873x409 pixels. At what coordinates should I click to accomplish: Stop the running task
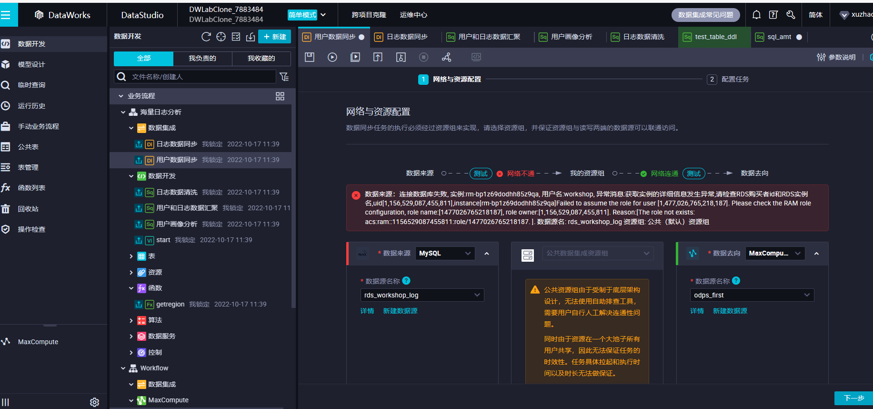[423, 57]
